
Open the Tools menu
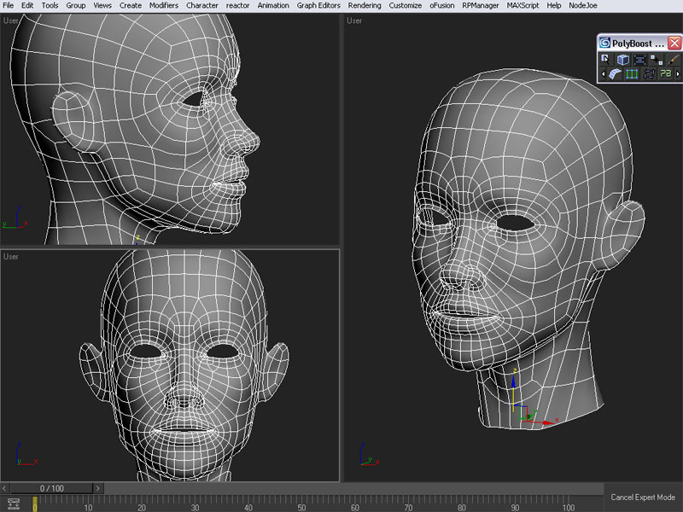50,6
